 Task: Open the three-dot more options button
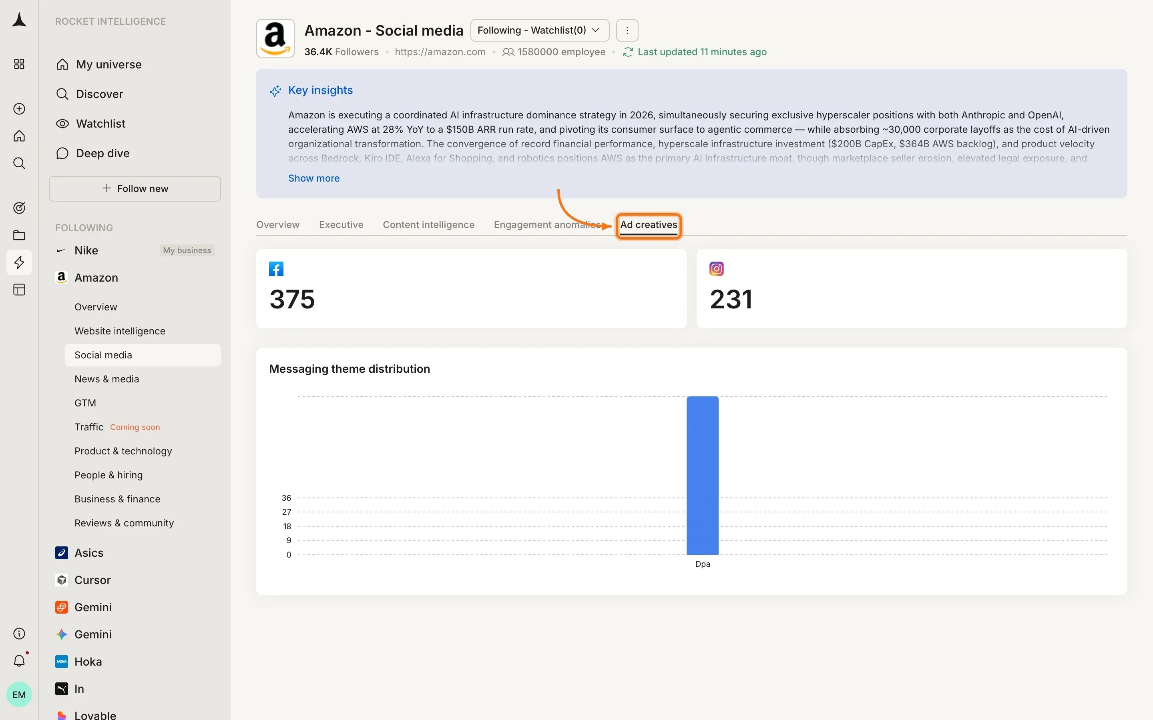(x=627, y=30)
